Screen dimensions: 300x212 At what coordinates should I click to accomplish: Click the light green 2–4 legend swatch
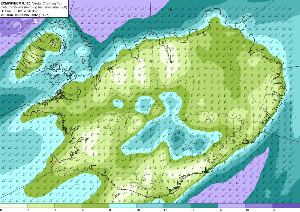click(41, 206)
